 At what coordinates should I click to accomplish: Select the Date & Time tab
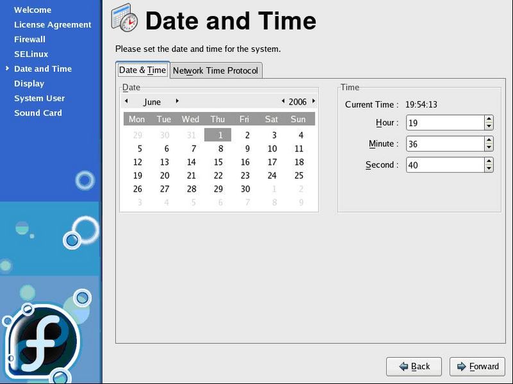point(142,71)
